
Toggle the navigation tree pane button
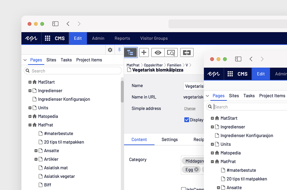click(131, 53)
